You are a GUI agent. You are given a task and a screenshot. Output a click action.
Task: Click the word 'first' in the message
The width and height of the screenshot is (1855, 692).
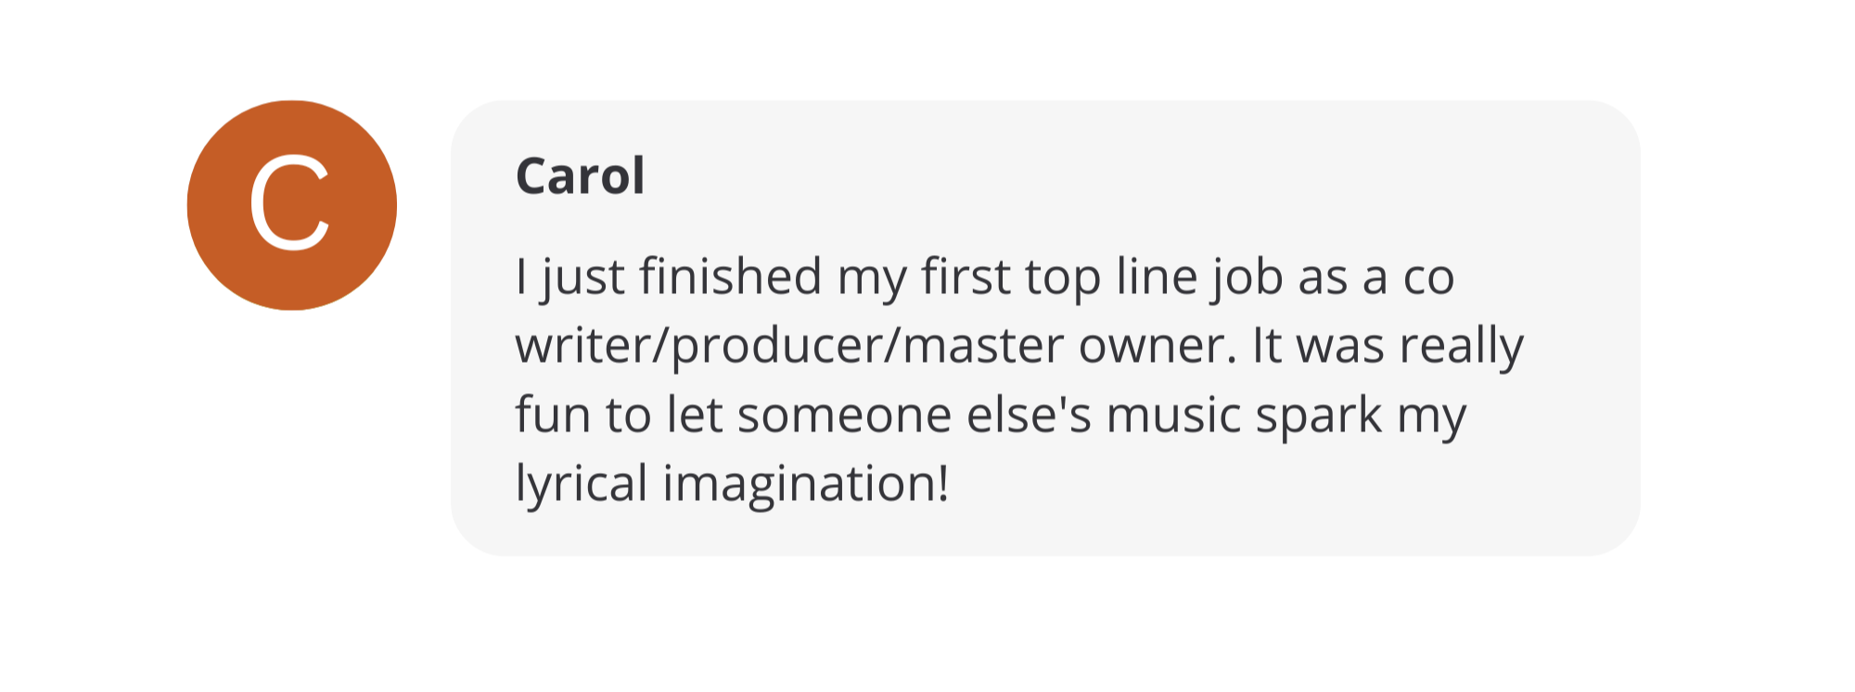click(965, 277)
